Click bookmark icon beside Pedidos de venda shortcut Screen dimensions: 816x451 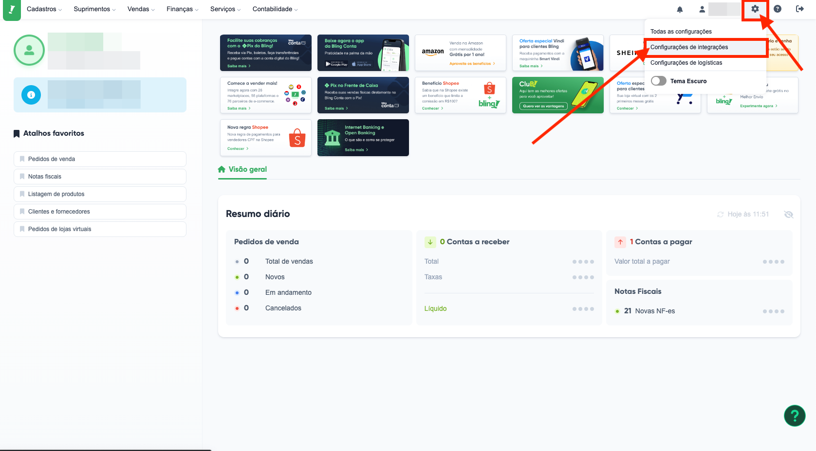click(x=22, y=159)
